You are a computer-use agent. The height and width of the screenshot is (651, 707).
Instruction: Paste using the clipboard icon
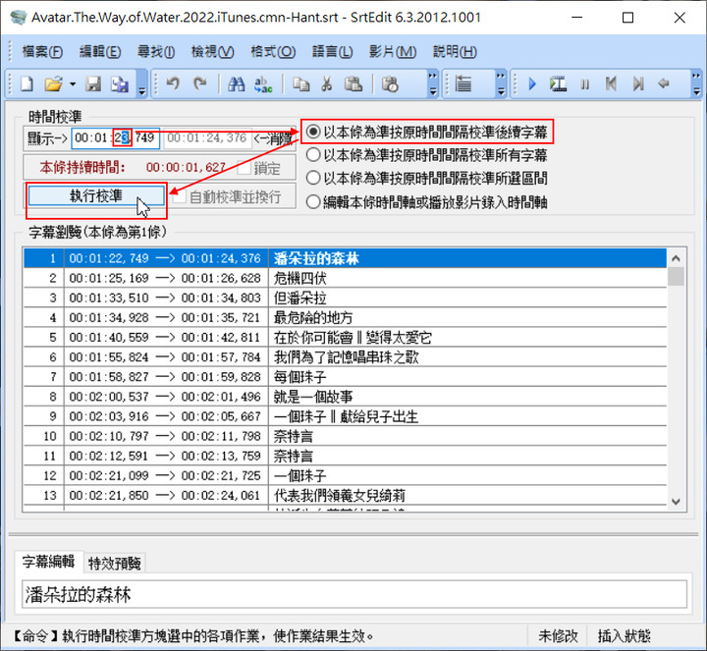[x=353, y=83]
